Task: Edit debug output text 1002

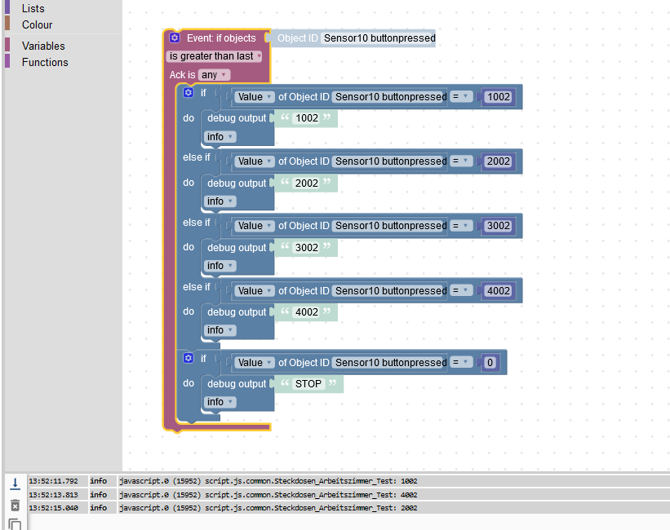Action: [307, 118]
